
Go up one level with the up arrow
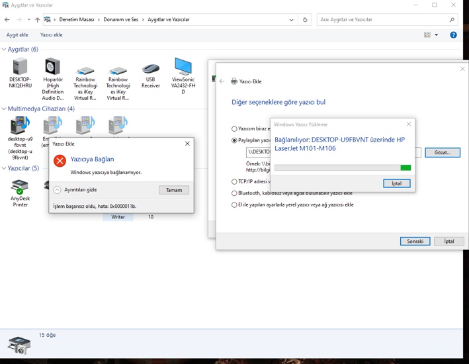[x=38, y=20]
